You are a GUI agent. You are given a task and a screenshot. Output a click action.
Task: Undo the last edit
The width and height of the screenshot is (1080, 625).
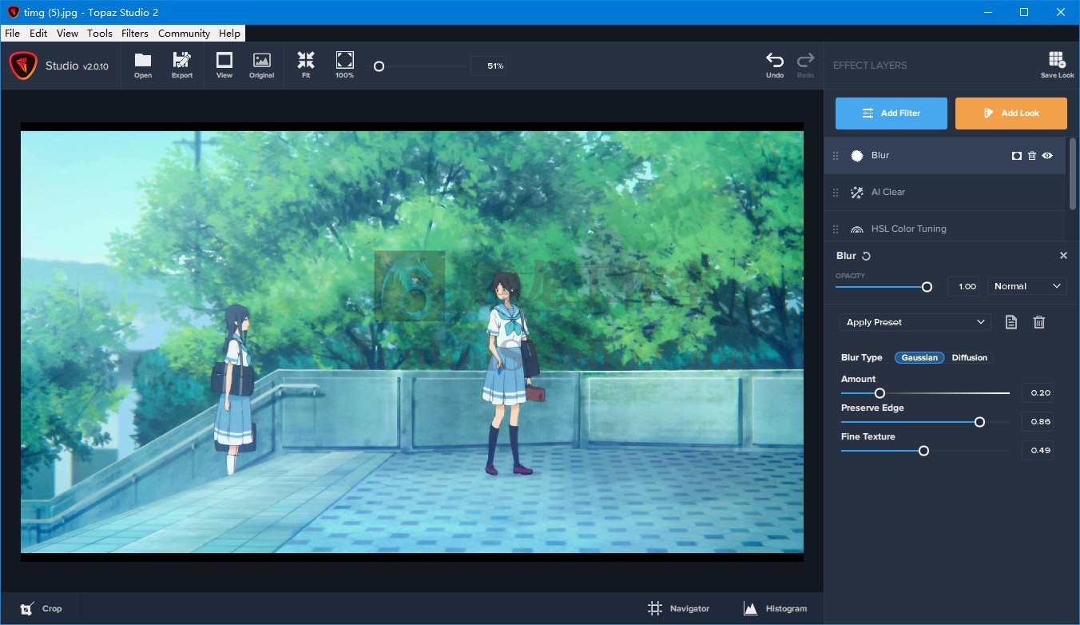pyautogui.click(x=775, y=65)
